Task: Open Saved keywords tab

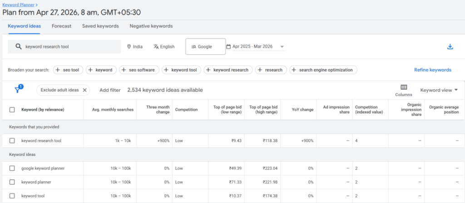Action: pyautogui.click(x=100, y=26)
